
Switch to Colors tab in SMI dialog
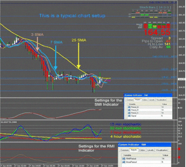click(145, 100)
